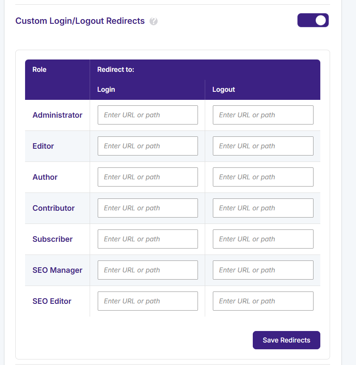This screenshot has width=356, height=365.
Task: Click the SEO Manager Logout field
Action: point(263,270)
